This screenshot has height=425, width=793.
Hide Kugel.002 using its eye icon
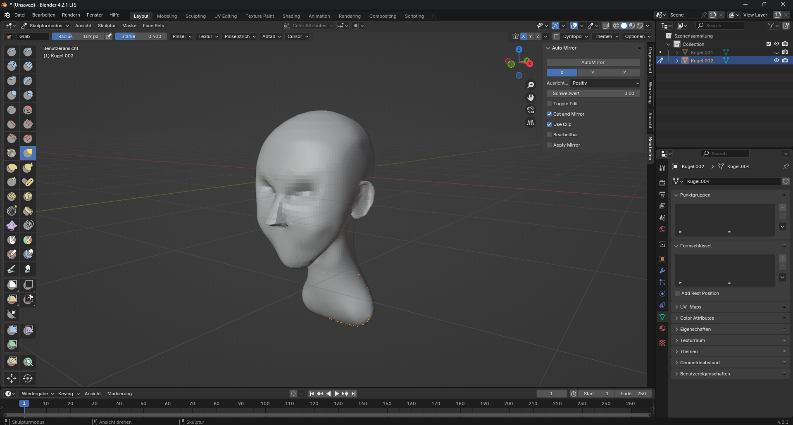point(776,60)
